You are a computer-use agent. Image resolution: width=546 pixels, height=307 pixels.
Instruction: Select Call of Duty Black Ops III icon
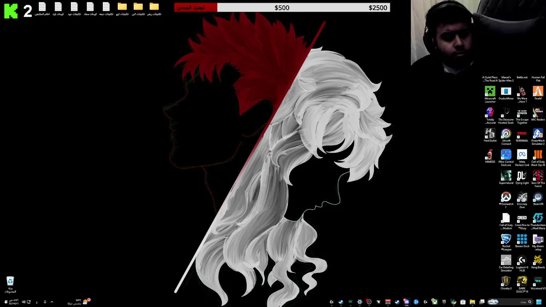(x=538, y=158)
